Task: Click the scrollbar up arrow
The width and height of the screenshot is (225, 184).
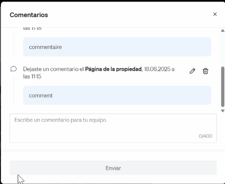Action: (222, 30)
